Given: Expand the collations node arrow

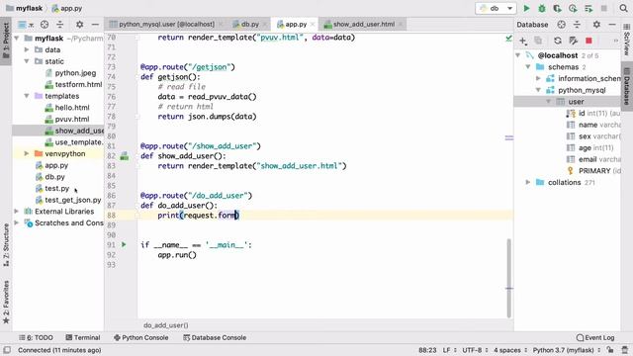Looking at the screenshot, I should coord(528,182).
